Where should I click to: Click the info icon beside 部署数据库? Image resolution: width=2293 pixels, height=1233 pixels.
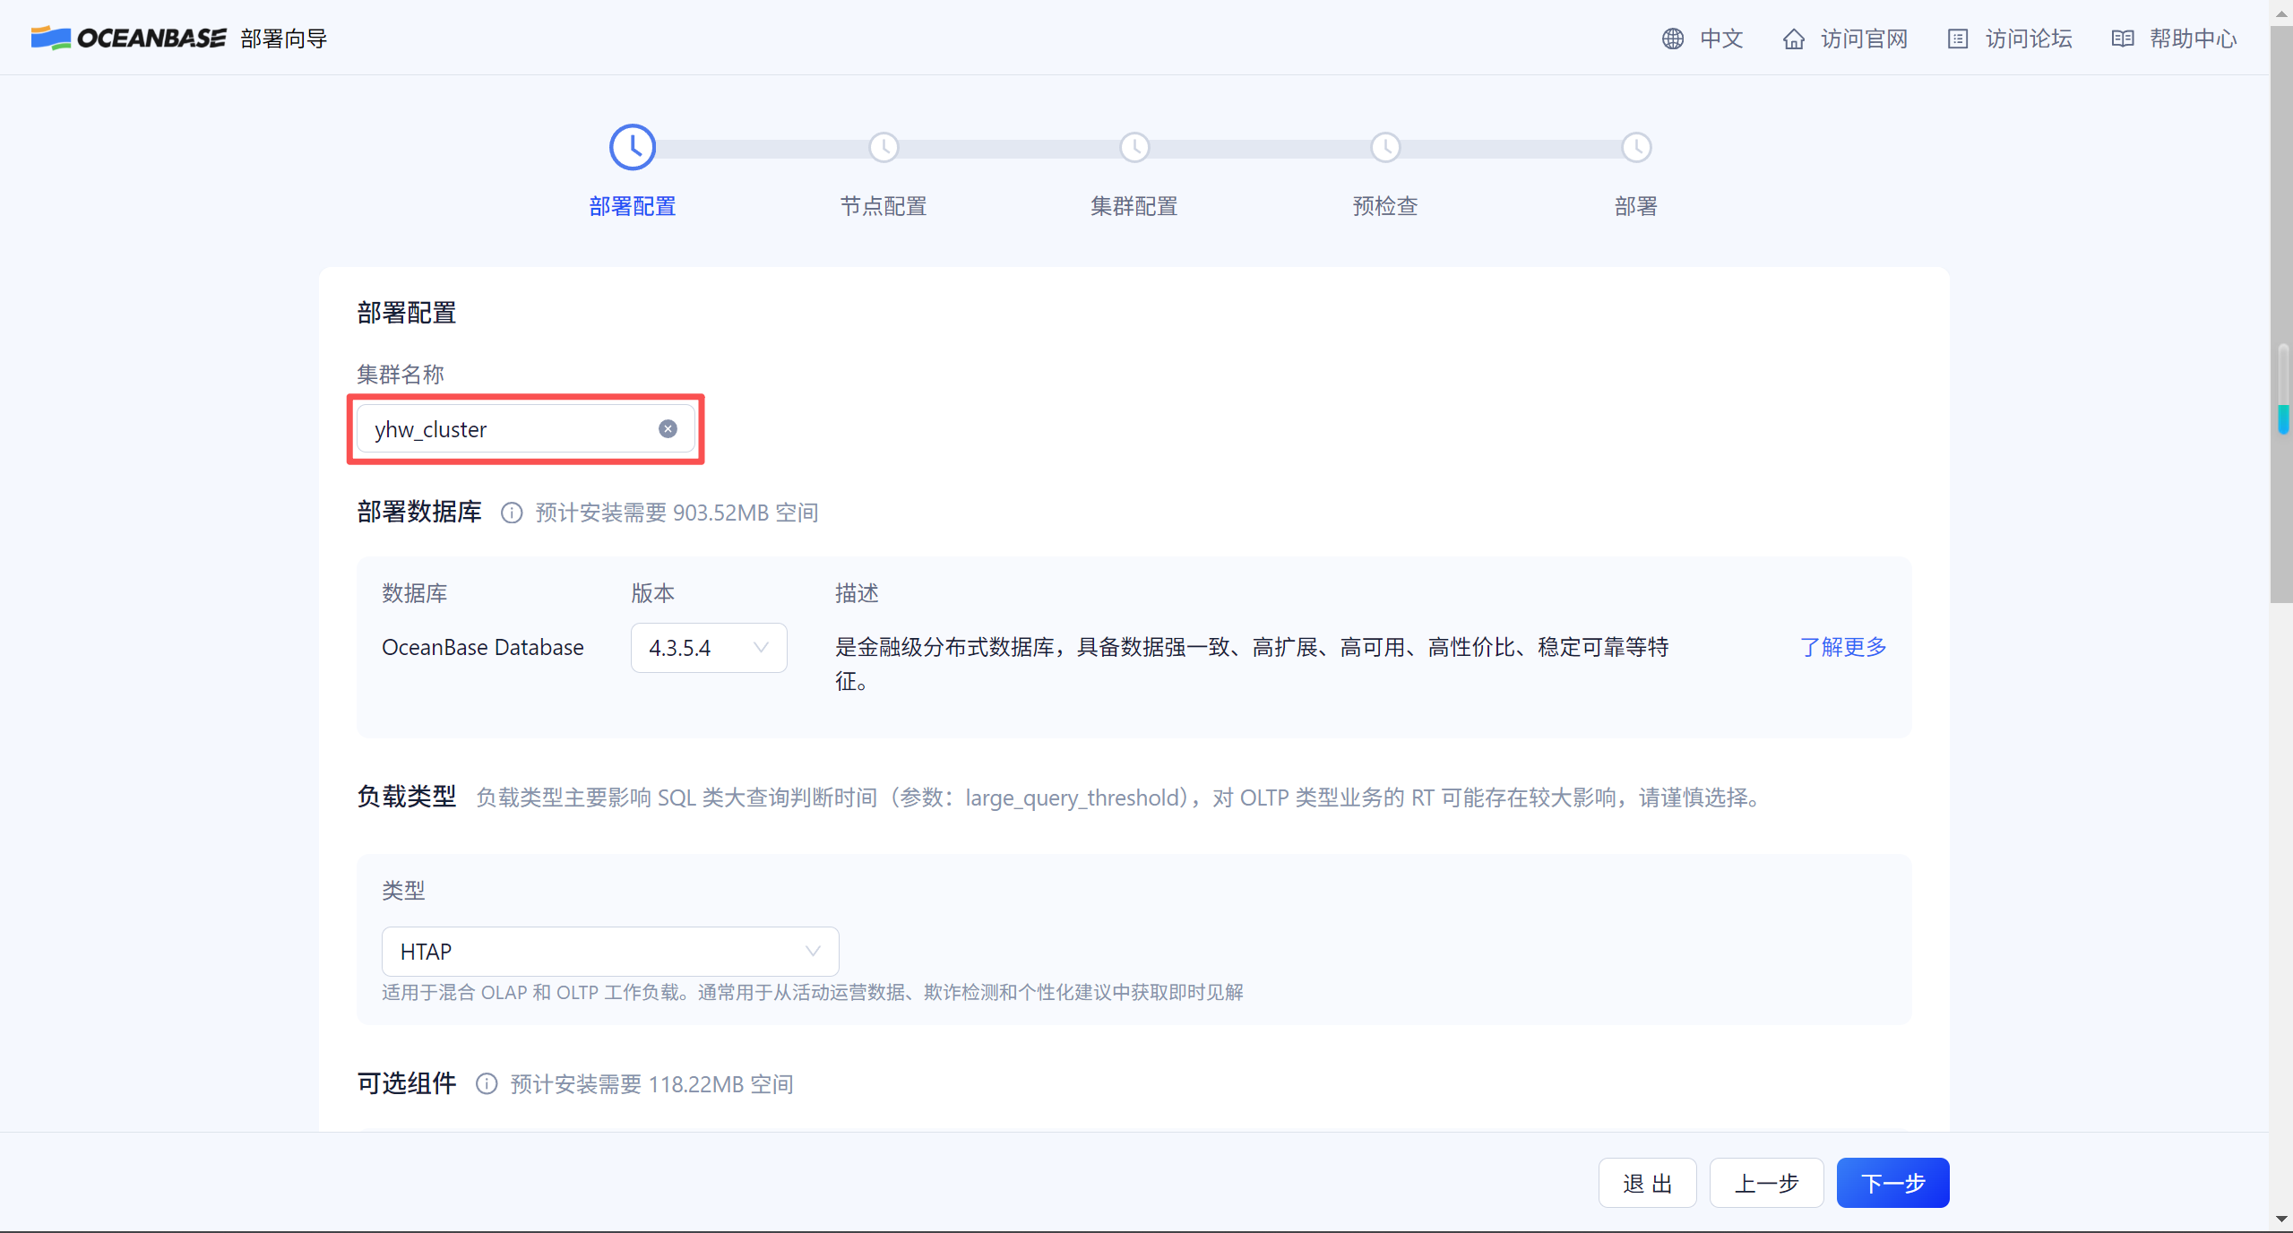tap(511, 513)
